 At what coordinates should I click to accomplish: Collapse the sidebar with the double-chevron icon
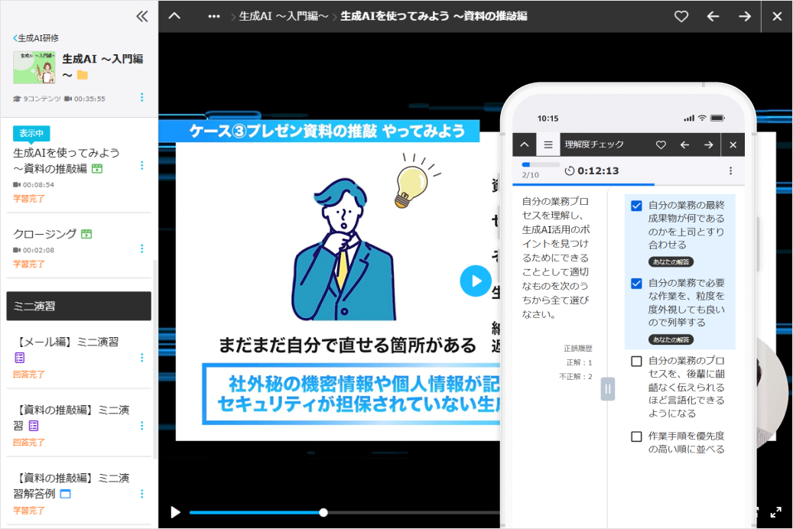[x=141, y=15]
